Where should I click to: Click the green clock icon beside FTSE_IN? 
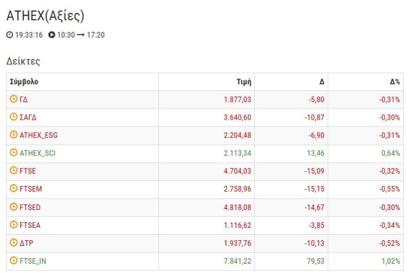click(14, 261)
